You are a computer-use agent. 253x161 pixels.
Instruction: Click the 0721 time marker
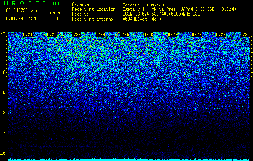click(x=28, y=35)
